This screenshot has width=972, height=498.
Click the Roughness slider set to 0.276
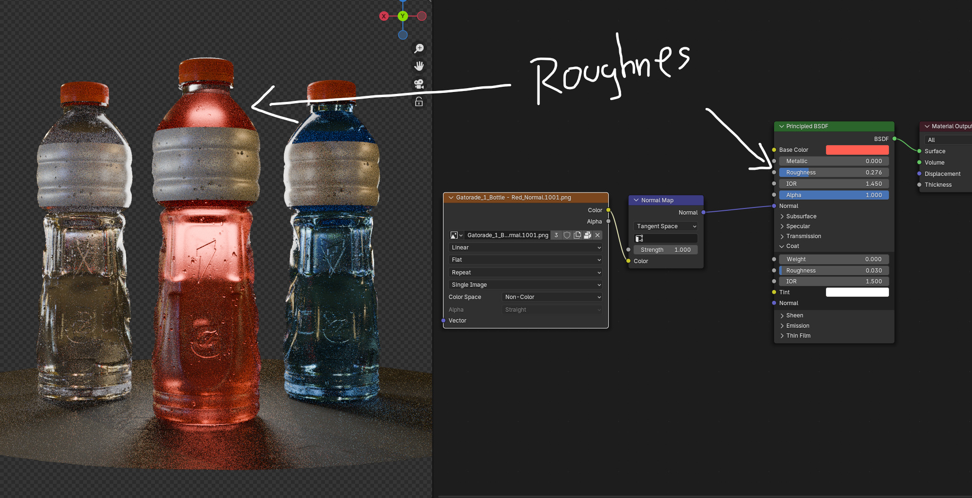tap(834, 173)
